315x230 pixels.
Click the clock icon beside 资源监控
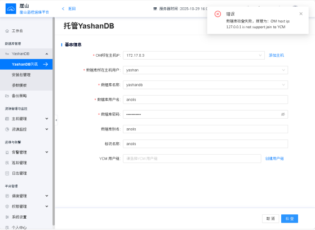click(x=7, y=129)
